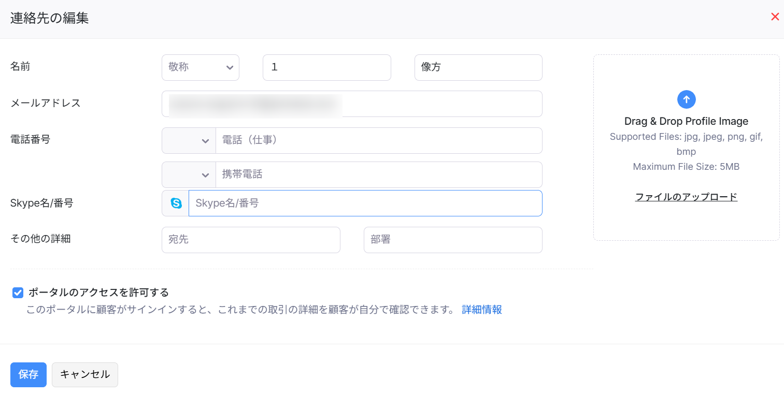Focus the Skype名/番号 text field
Viewport: 784px width, 395px height.
pos(365,203)
